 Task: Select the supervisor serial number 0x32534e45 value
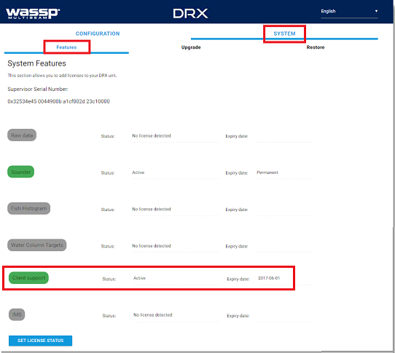point(59,101)
